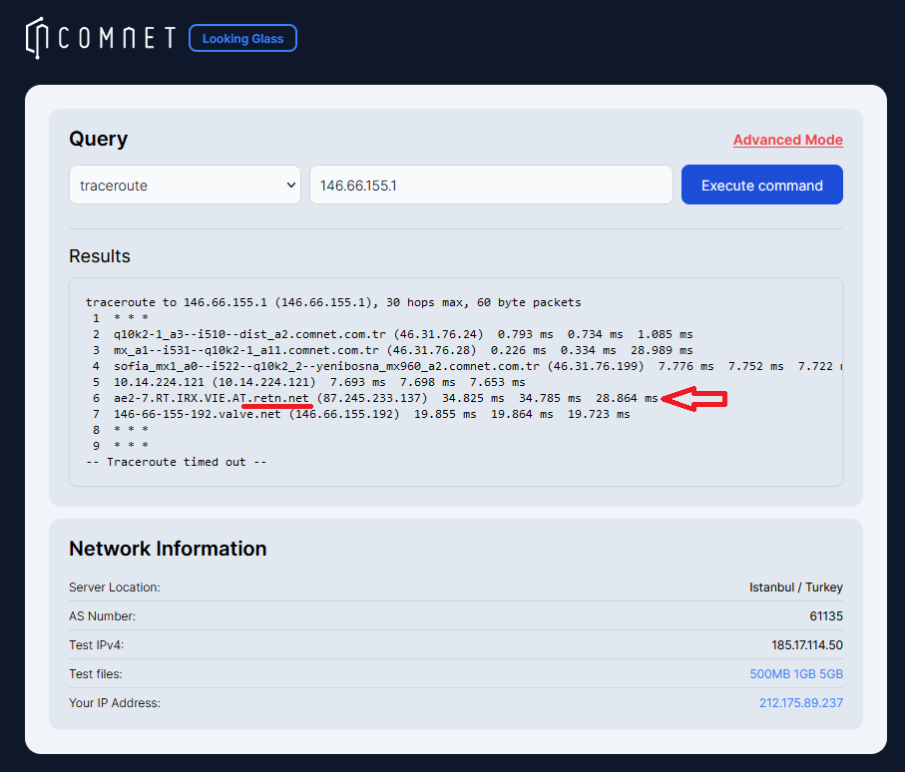Click your IP address 212.175.89.237 link

pos(800,703)
